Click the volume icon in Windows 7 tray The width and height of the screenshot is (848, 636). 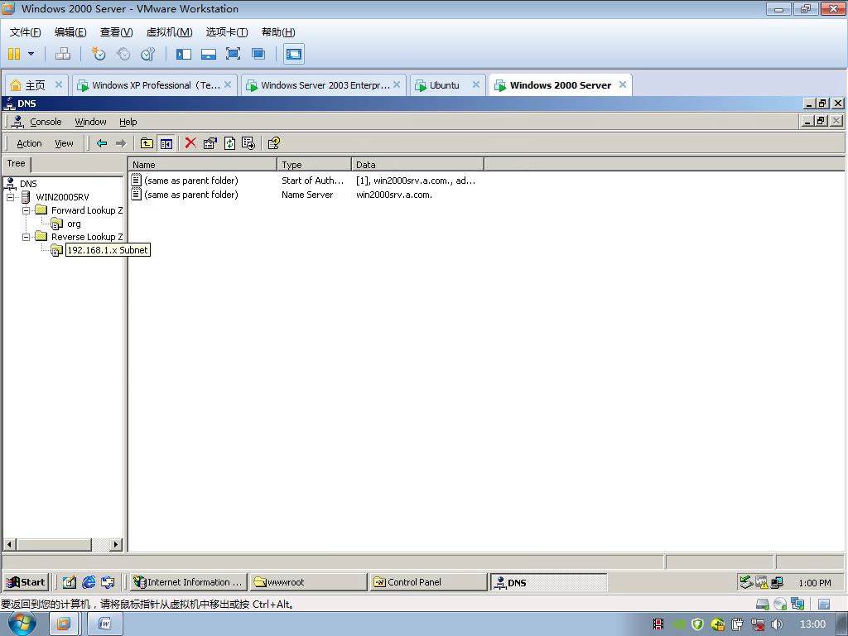pos(777,624)
